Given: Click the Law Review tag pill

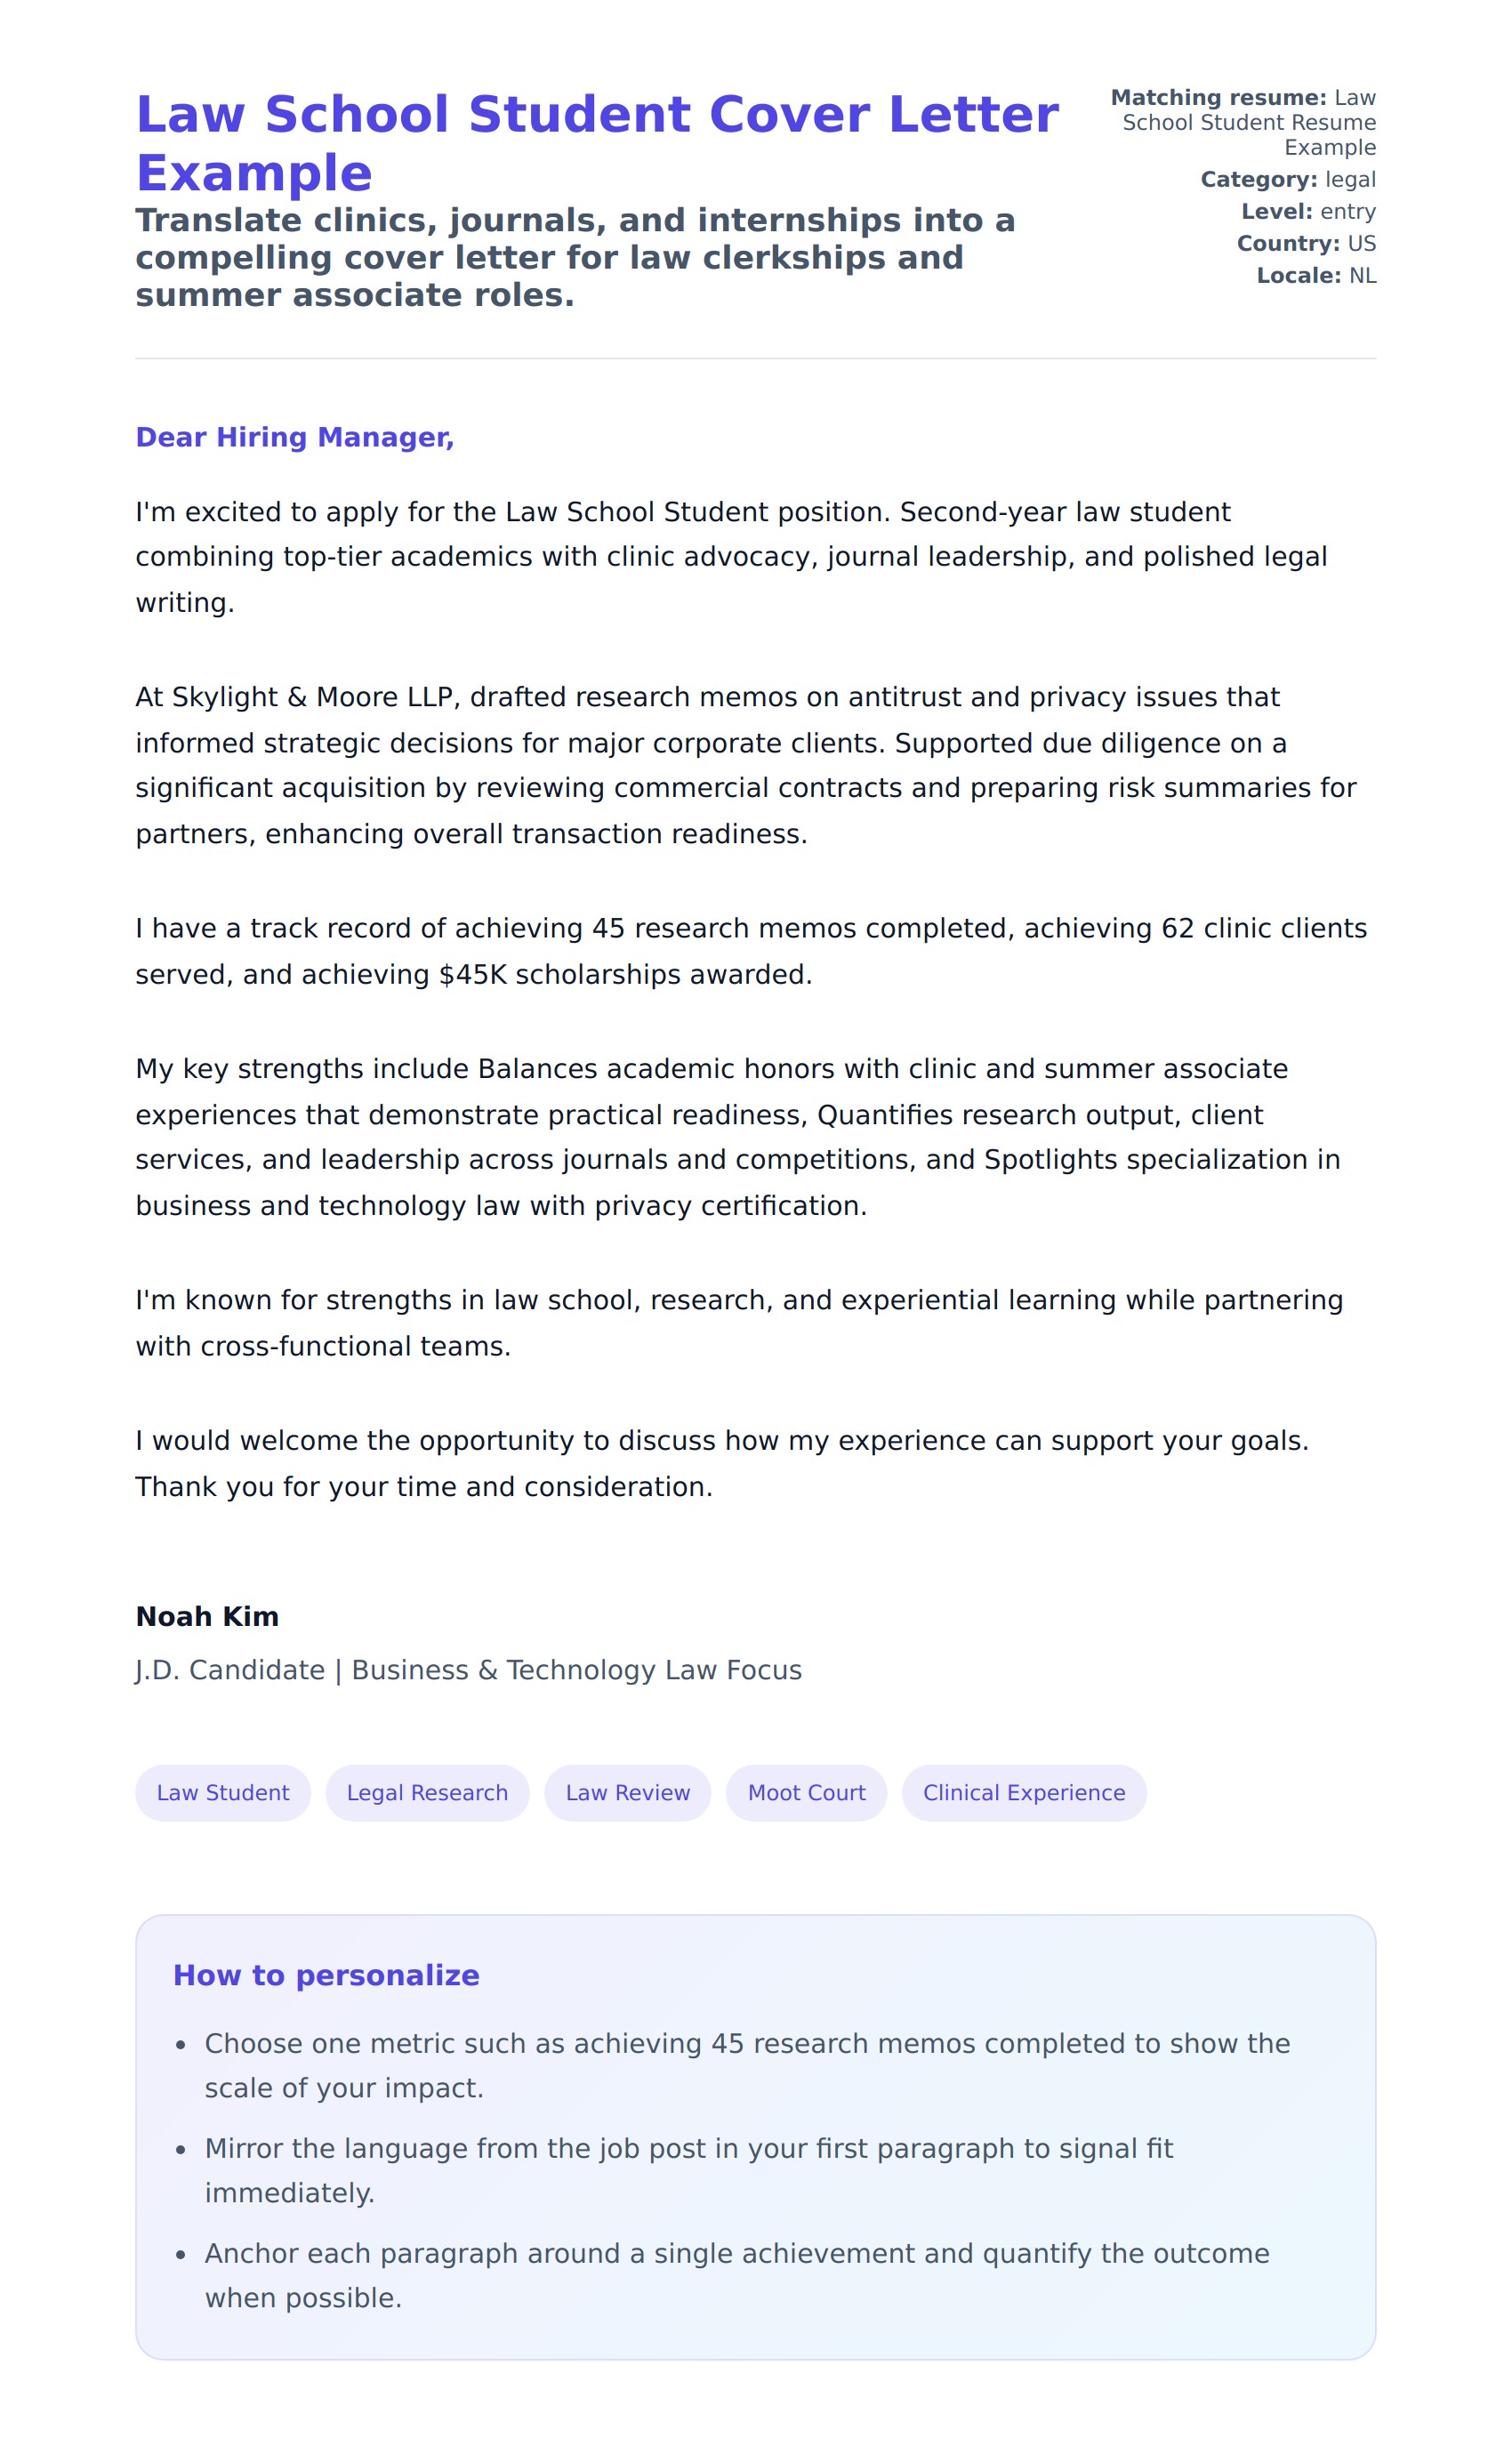Looking at the screenshot, I should tap(627, 1793).
